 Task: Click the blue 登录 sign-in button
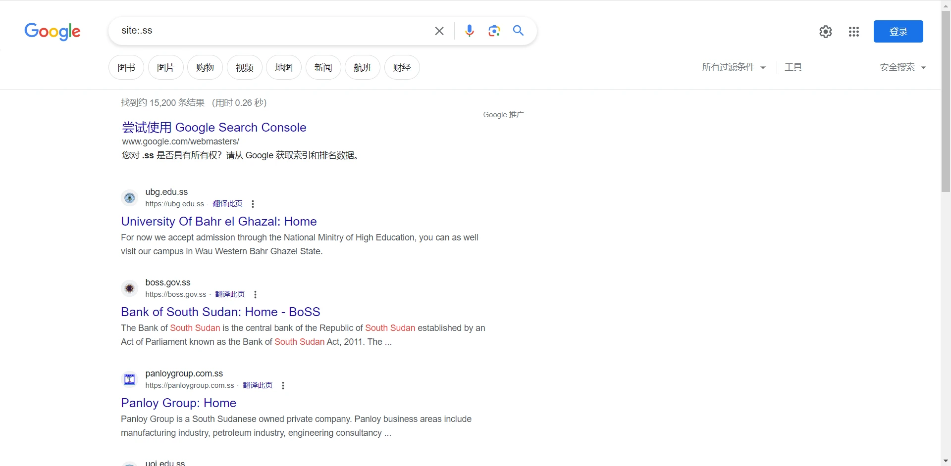click(898, 32)
